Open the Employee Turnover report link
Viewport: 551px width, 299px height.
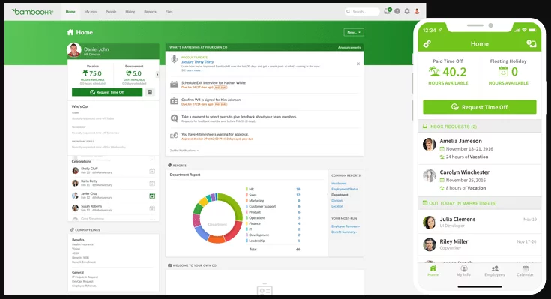pyautogui.click(x=346, y=226)
